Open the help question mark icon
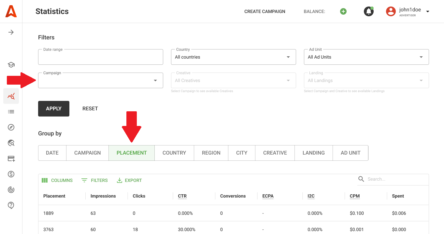This screenshot has height=234, width=444. click(11, 205)
